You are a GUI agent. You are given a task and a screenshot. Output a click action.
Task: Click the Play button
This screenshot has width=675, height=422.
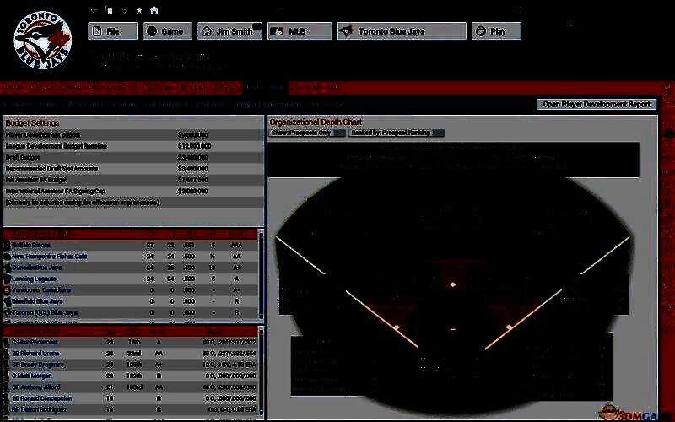tap(496, 31)
